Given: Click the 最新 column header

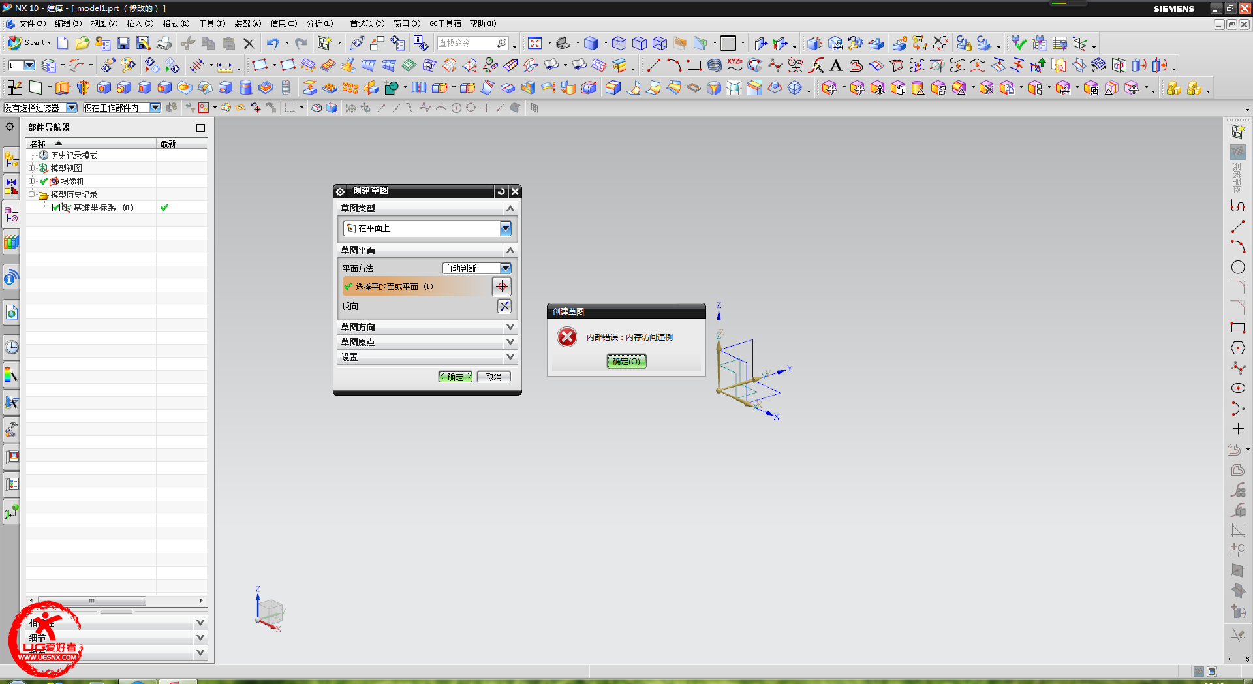Looking at the screenshot, I should click(x=182, y=143).
